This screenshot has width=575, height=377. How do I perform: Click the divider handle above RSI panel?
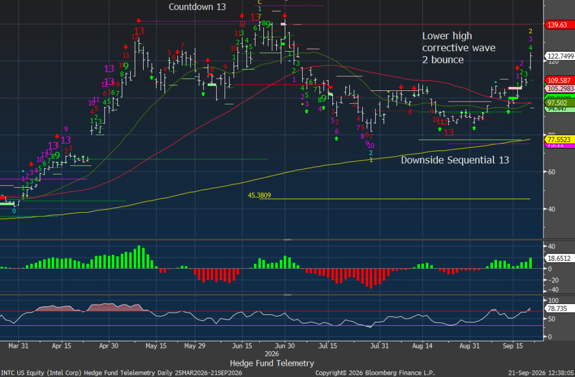[x=287, y=295]
